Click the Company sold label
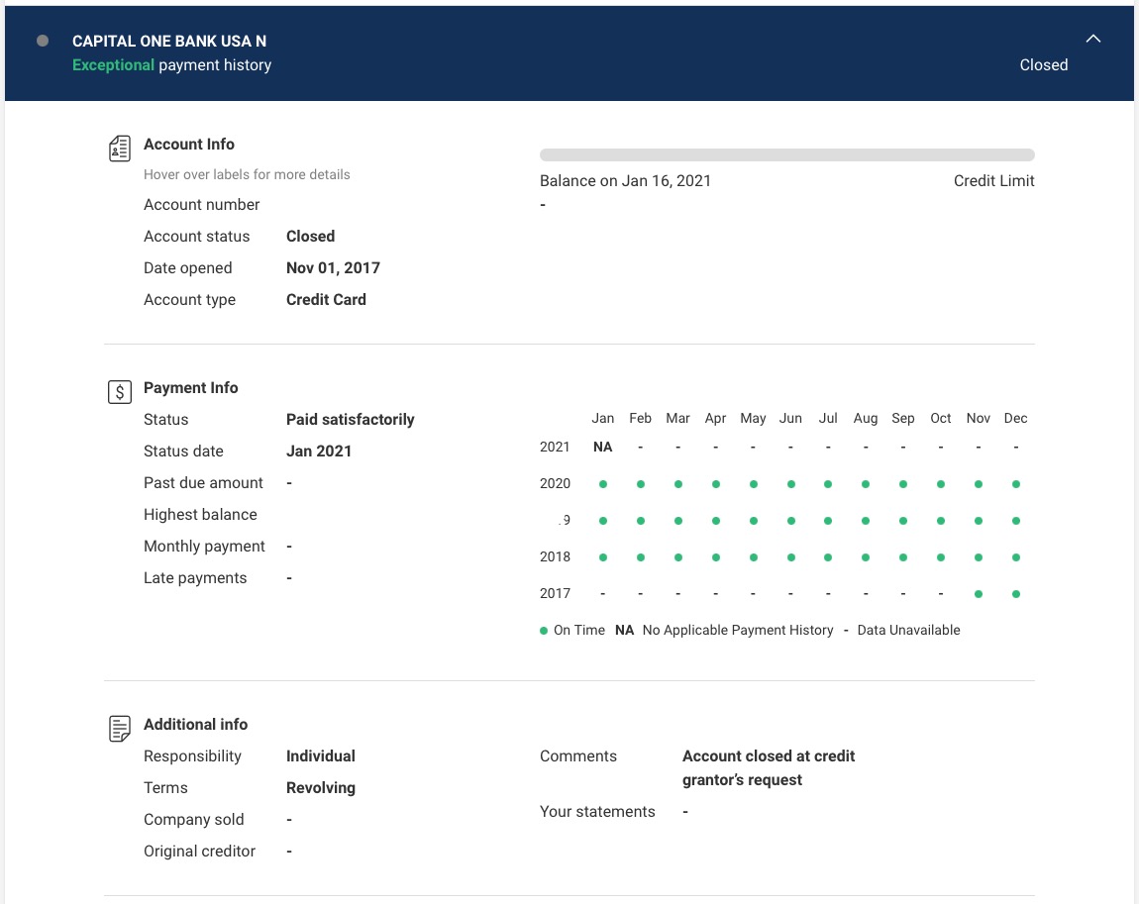Screen dimensions: 1139x904 (193, 820)
